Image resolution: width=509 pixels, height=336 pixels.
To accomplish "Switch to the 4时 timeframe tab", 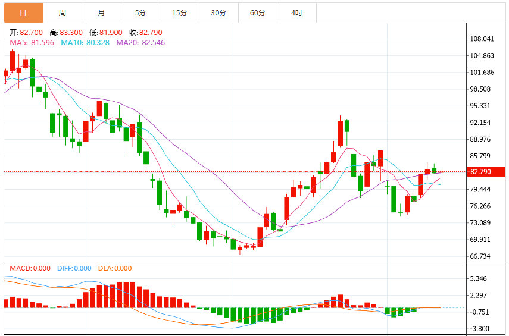I will [x=296, y=13].
